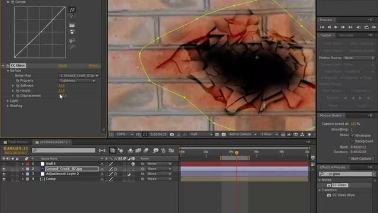The width and height of the screenshot is (378, 213).
Task: Enable draft 3D in timeline
Action: [x=120, y=150]
